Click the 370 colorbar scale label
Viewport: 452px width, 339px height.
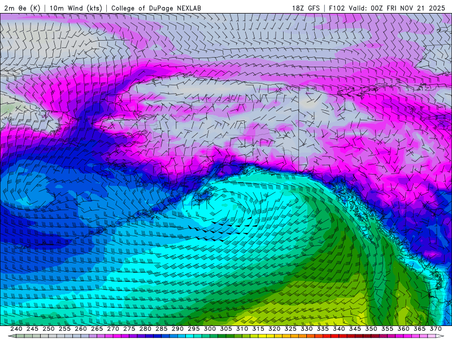436,329
